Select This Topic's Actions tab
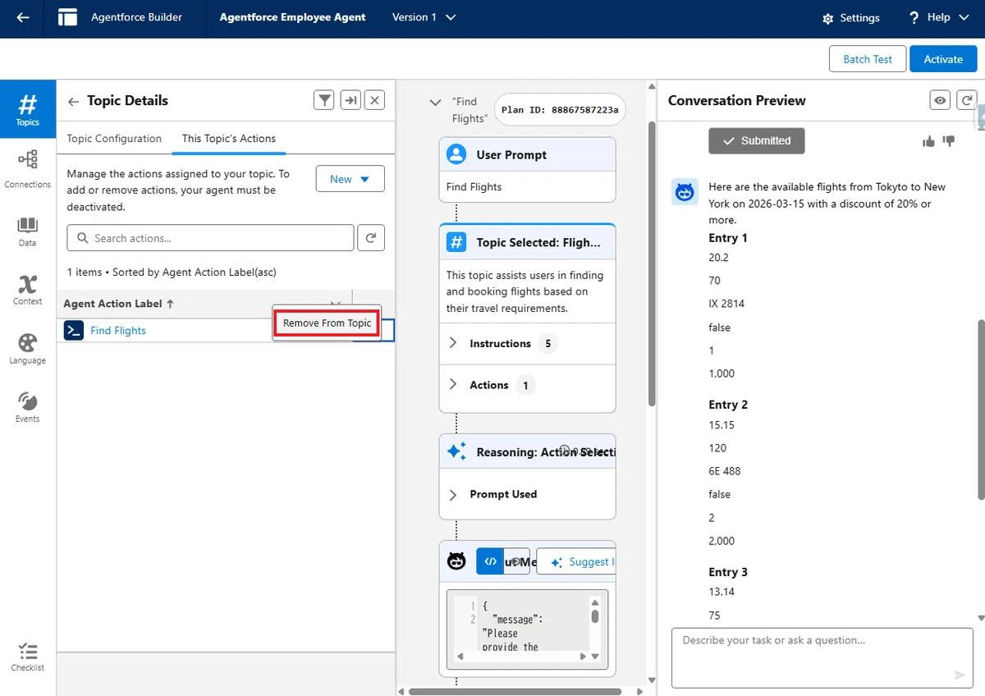Viewport: 985px width, 696px height. tap(229, 139)
